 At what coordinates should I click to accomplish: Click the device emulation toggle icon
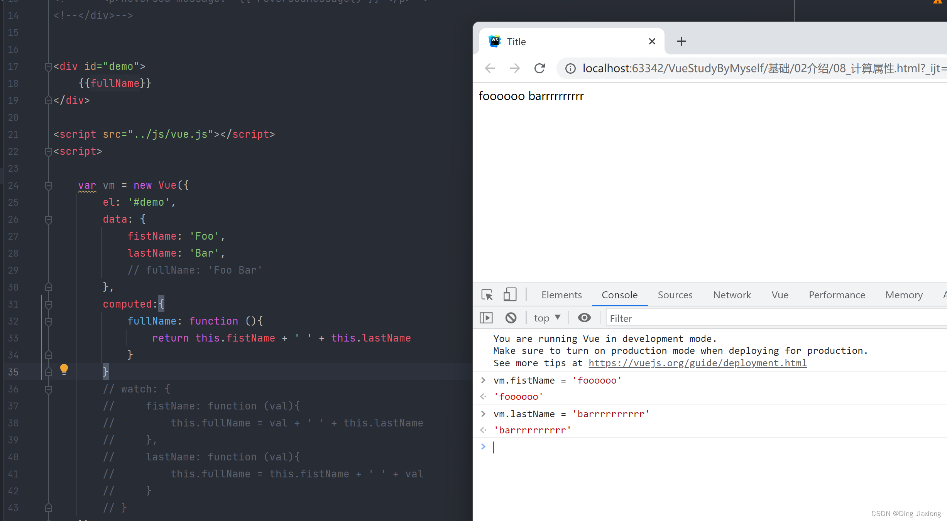(509, 295)
